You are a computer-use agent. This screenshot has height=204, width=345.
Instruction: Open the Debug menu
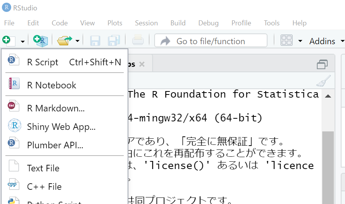click(209, 23)
